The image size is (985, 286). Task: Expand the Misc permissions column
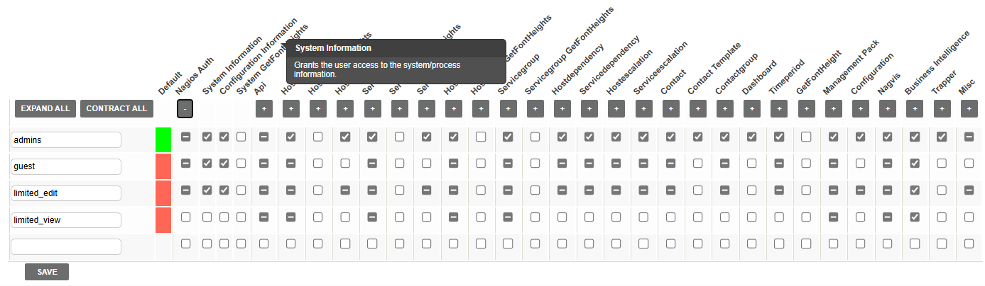[969, 109]
